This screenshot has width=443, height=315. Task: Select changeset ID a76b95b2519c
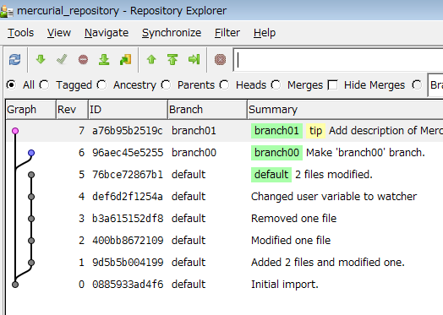tap(128, 131)
